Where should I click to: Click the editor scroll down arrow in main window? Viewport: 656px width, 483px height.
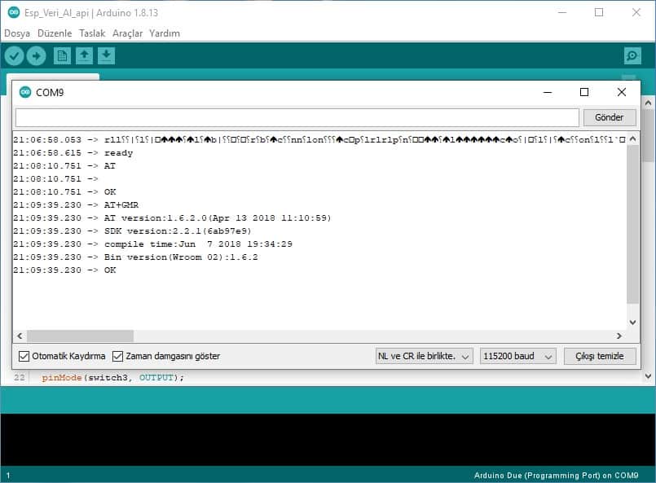tap(648, 376)
